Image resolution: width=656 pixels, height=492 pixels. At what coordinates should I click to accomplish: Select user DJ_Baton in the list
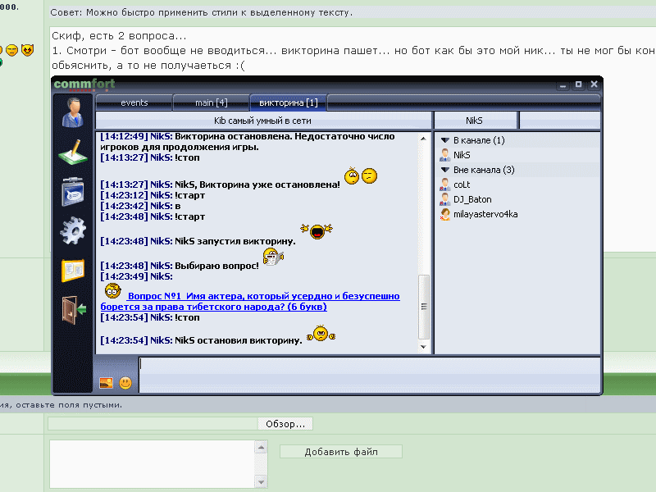pyautogui.click(x=470, y=199)
